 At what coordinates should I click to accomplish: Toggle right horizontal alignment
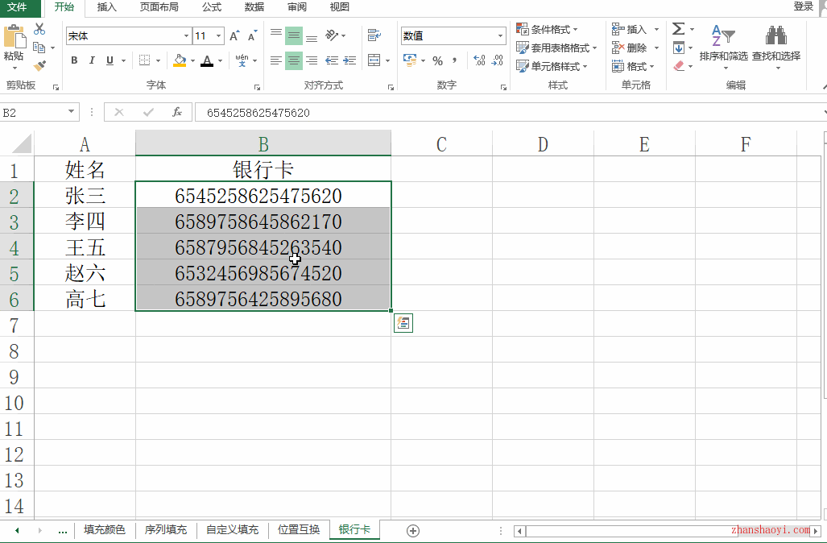(312, 60)
